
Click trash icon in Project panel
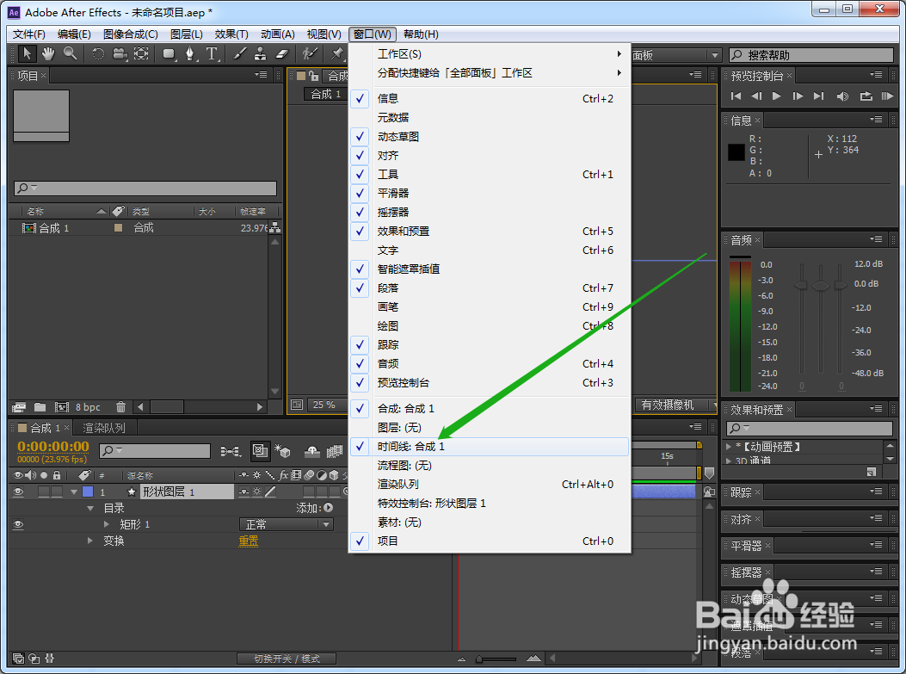tap(120, 407)
